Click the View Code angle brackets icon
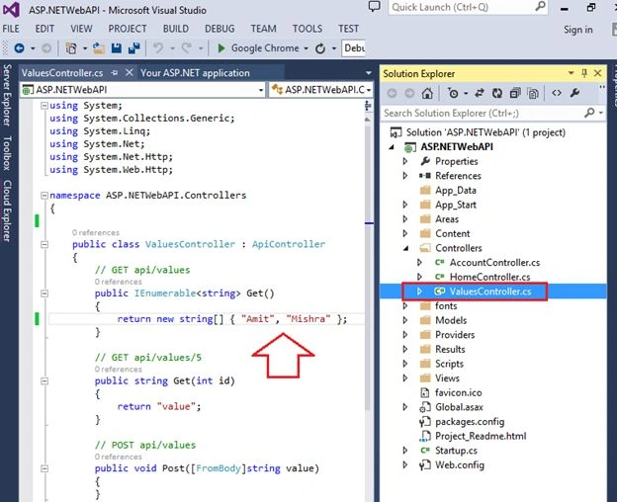The height and width of the screenshot is (502, 617). [x=557, y=93]
